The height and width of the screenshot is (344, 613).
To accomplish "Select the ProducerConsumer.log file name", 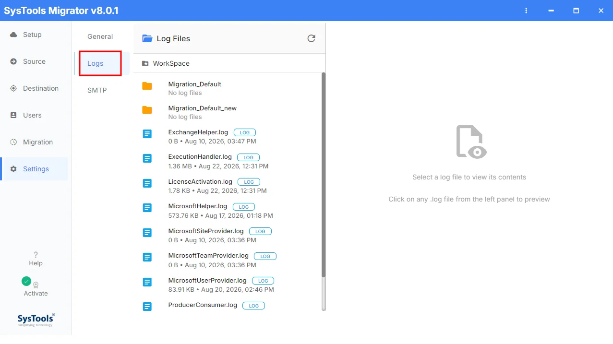I will click(x=203, y=305).
